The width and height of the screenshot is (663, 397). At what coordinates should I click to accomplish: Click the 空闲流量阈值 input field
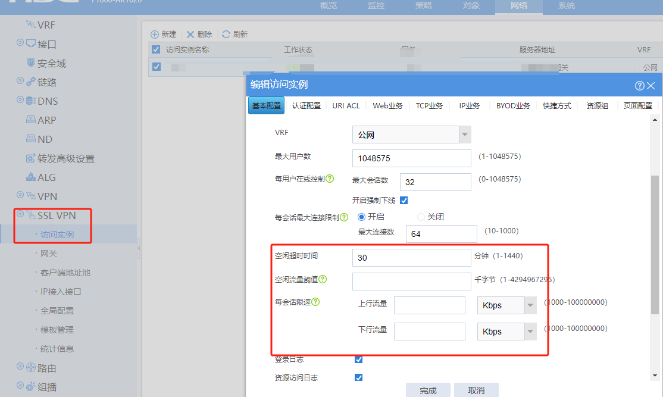(412, 281)
